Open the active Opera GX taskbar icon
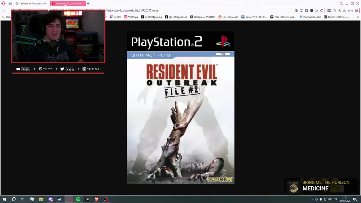The image size is (361, 203). click(x=69, y=199)
